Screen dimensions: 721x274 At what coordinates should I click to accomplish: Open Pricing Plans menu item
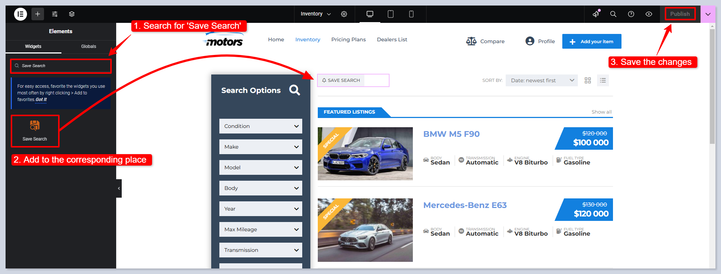click(348, 39)
